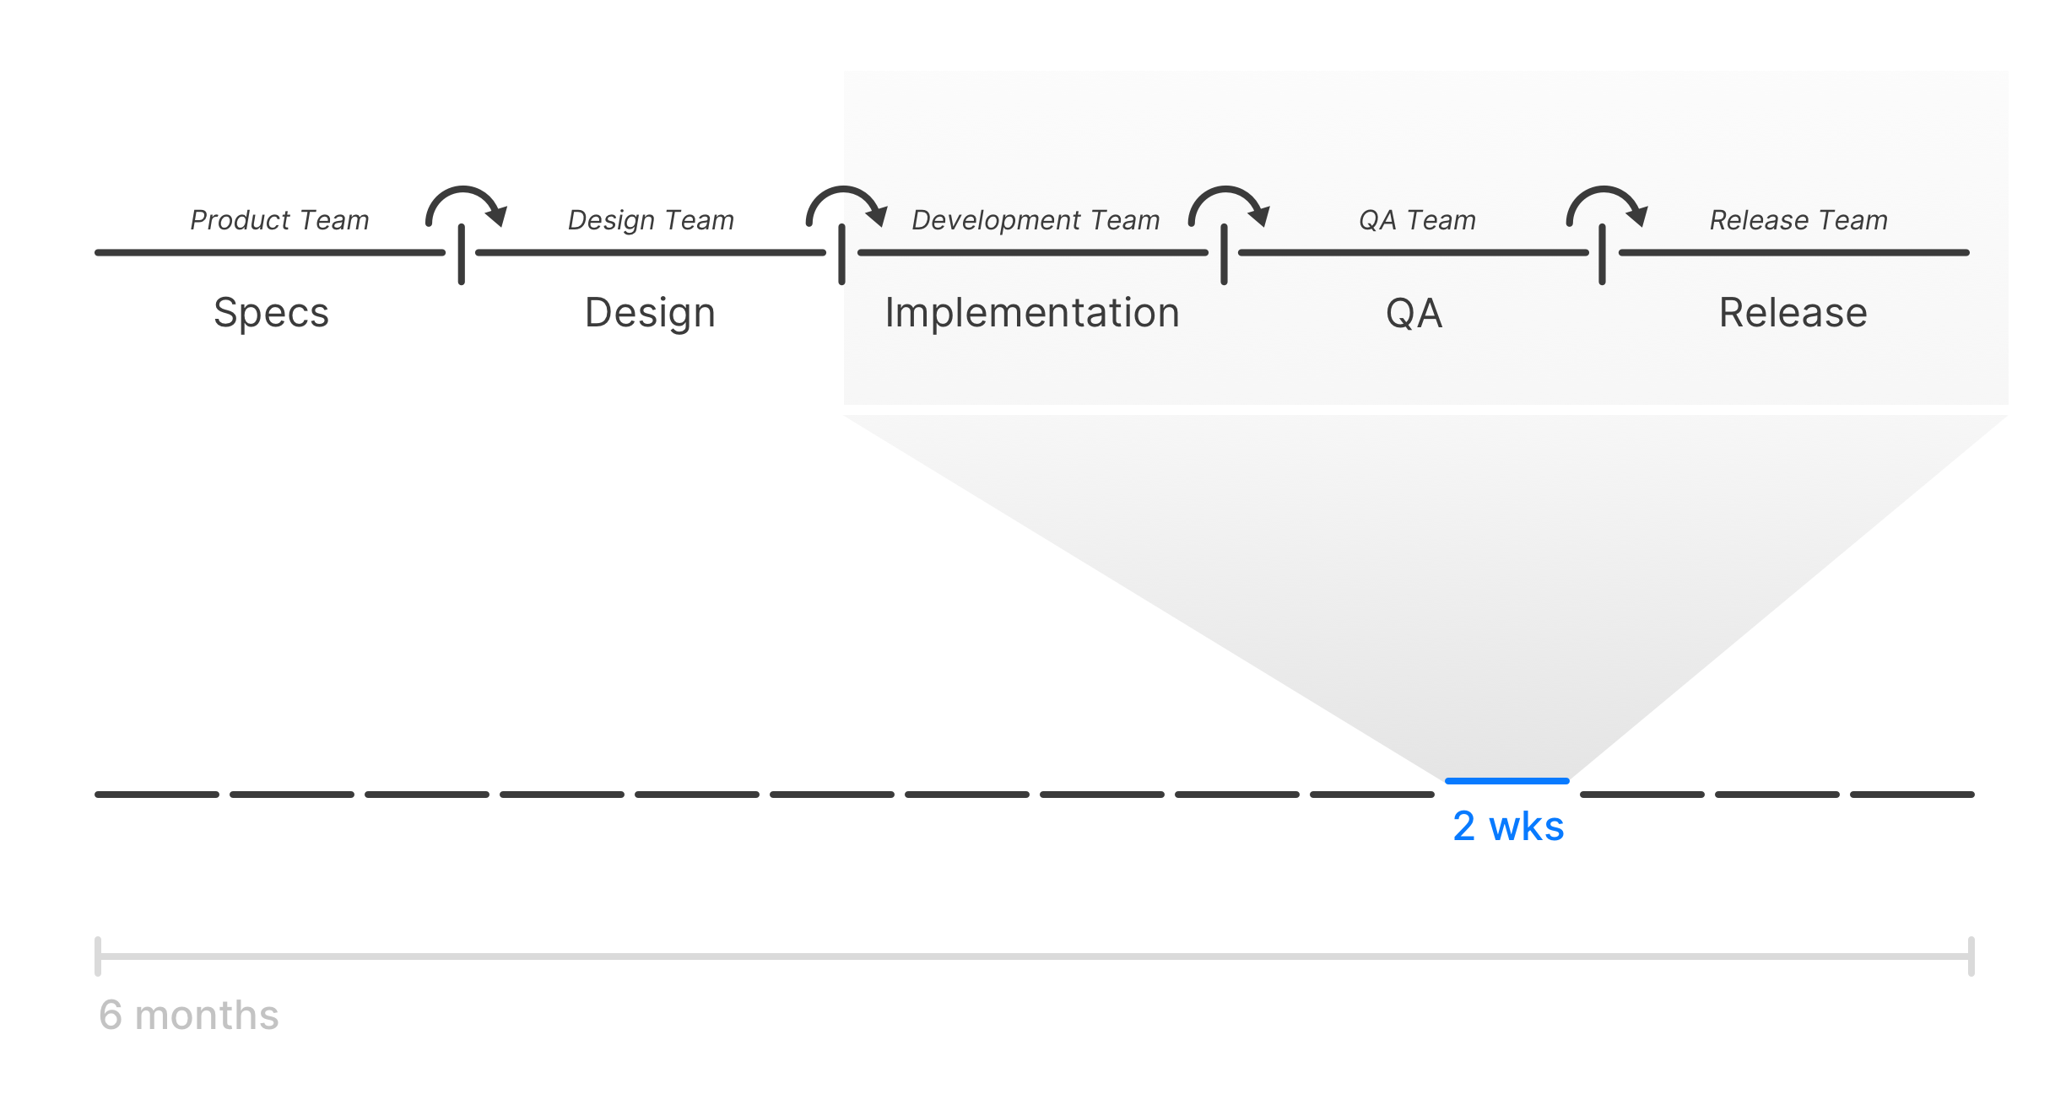Click the blue two-week timeline segment
Viewport: 2066px width, 1110px height.
click(1506, 781)
